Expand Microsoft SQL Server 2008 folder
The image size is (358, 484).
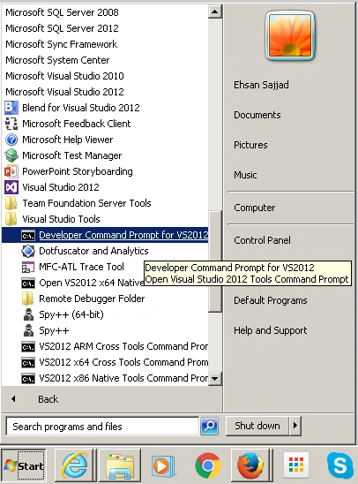click(62, 12)
